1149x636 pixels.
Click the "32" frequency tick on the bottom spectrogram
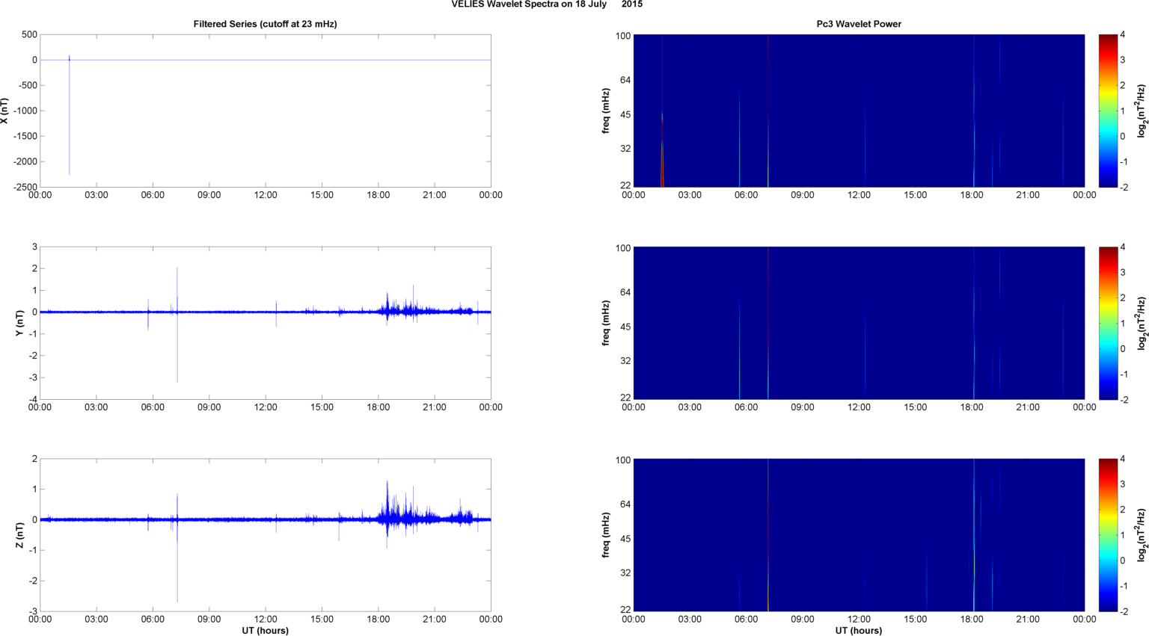pos(625,573)
